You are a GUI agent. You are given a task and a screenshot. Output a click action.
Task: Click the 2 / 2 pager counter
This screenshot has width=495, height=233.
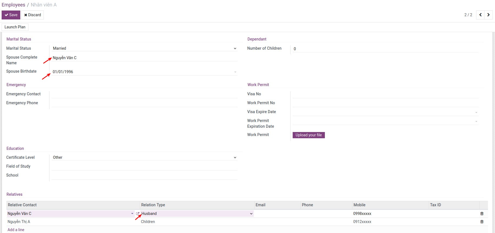(468, 15)
